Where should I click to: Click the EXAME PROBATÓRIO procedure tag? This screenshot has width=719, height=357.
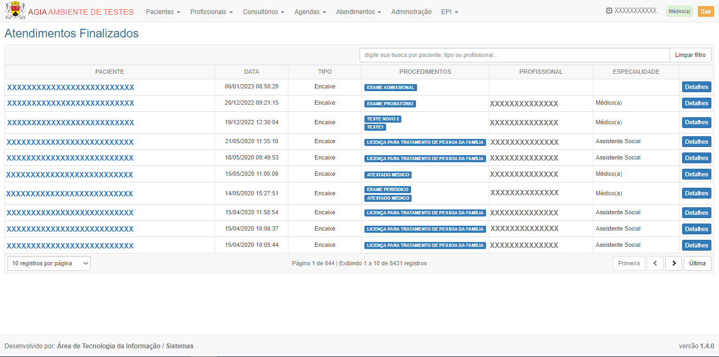pyautogui.click(x=390, y=104)
